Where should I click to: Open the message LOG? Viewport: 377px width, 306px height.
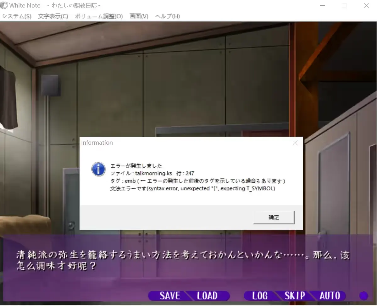pos(260,296)
